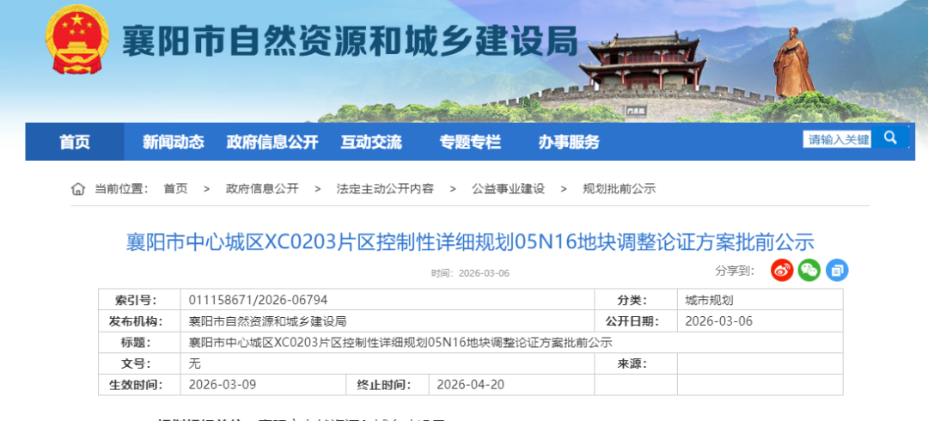Click the 襄阳市自然资源和城乡建设局 site title
The image size is (928, 421).
(x=349, y=40)
